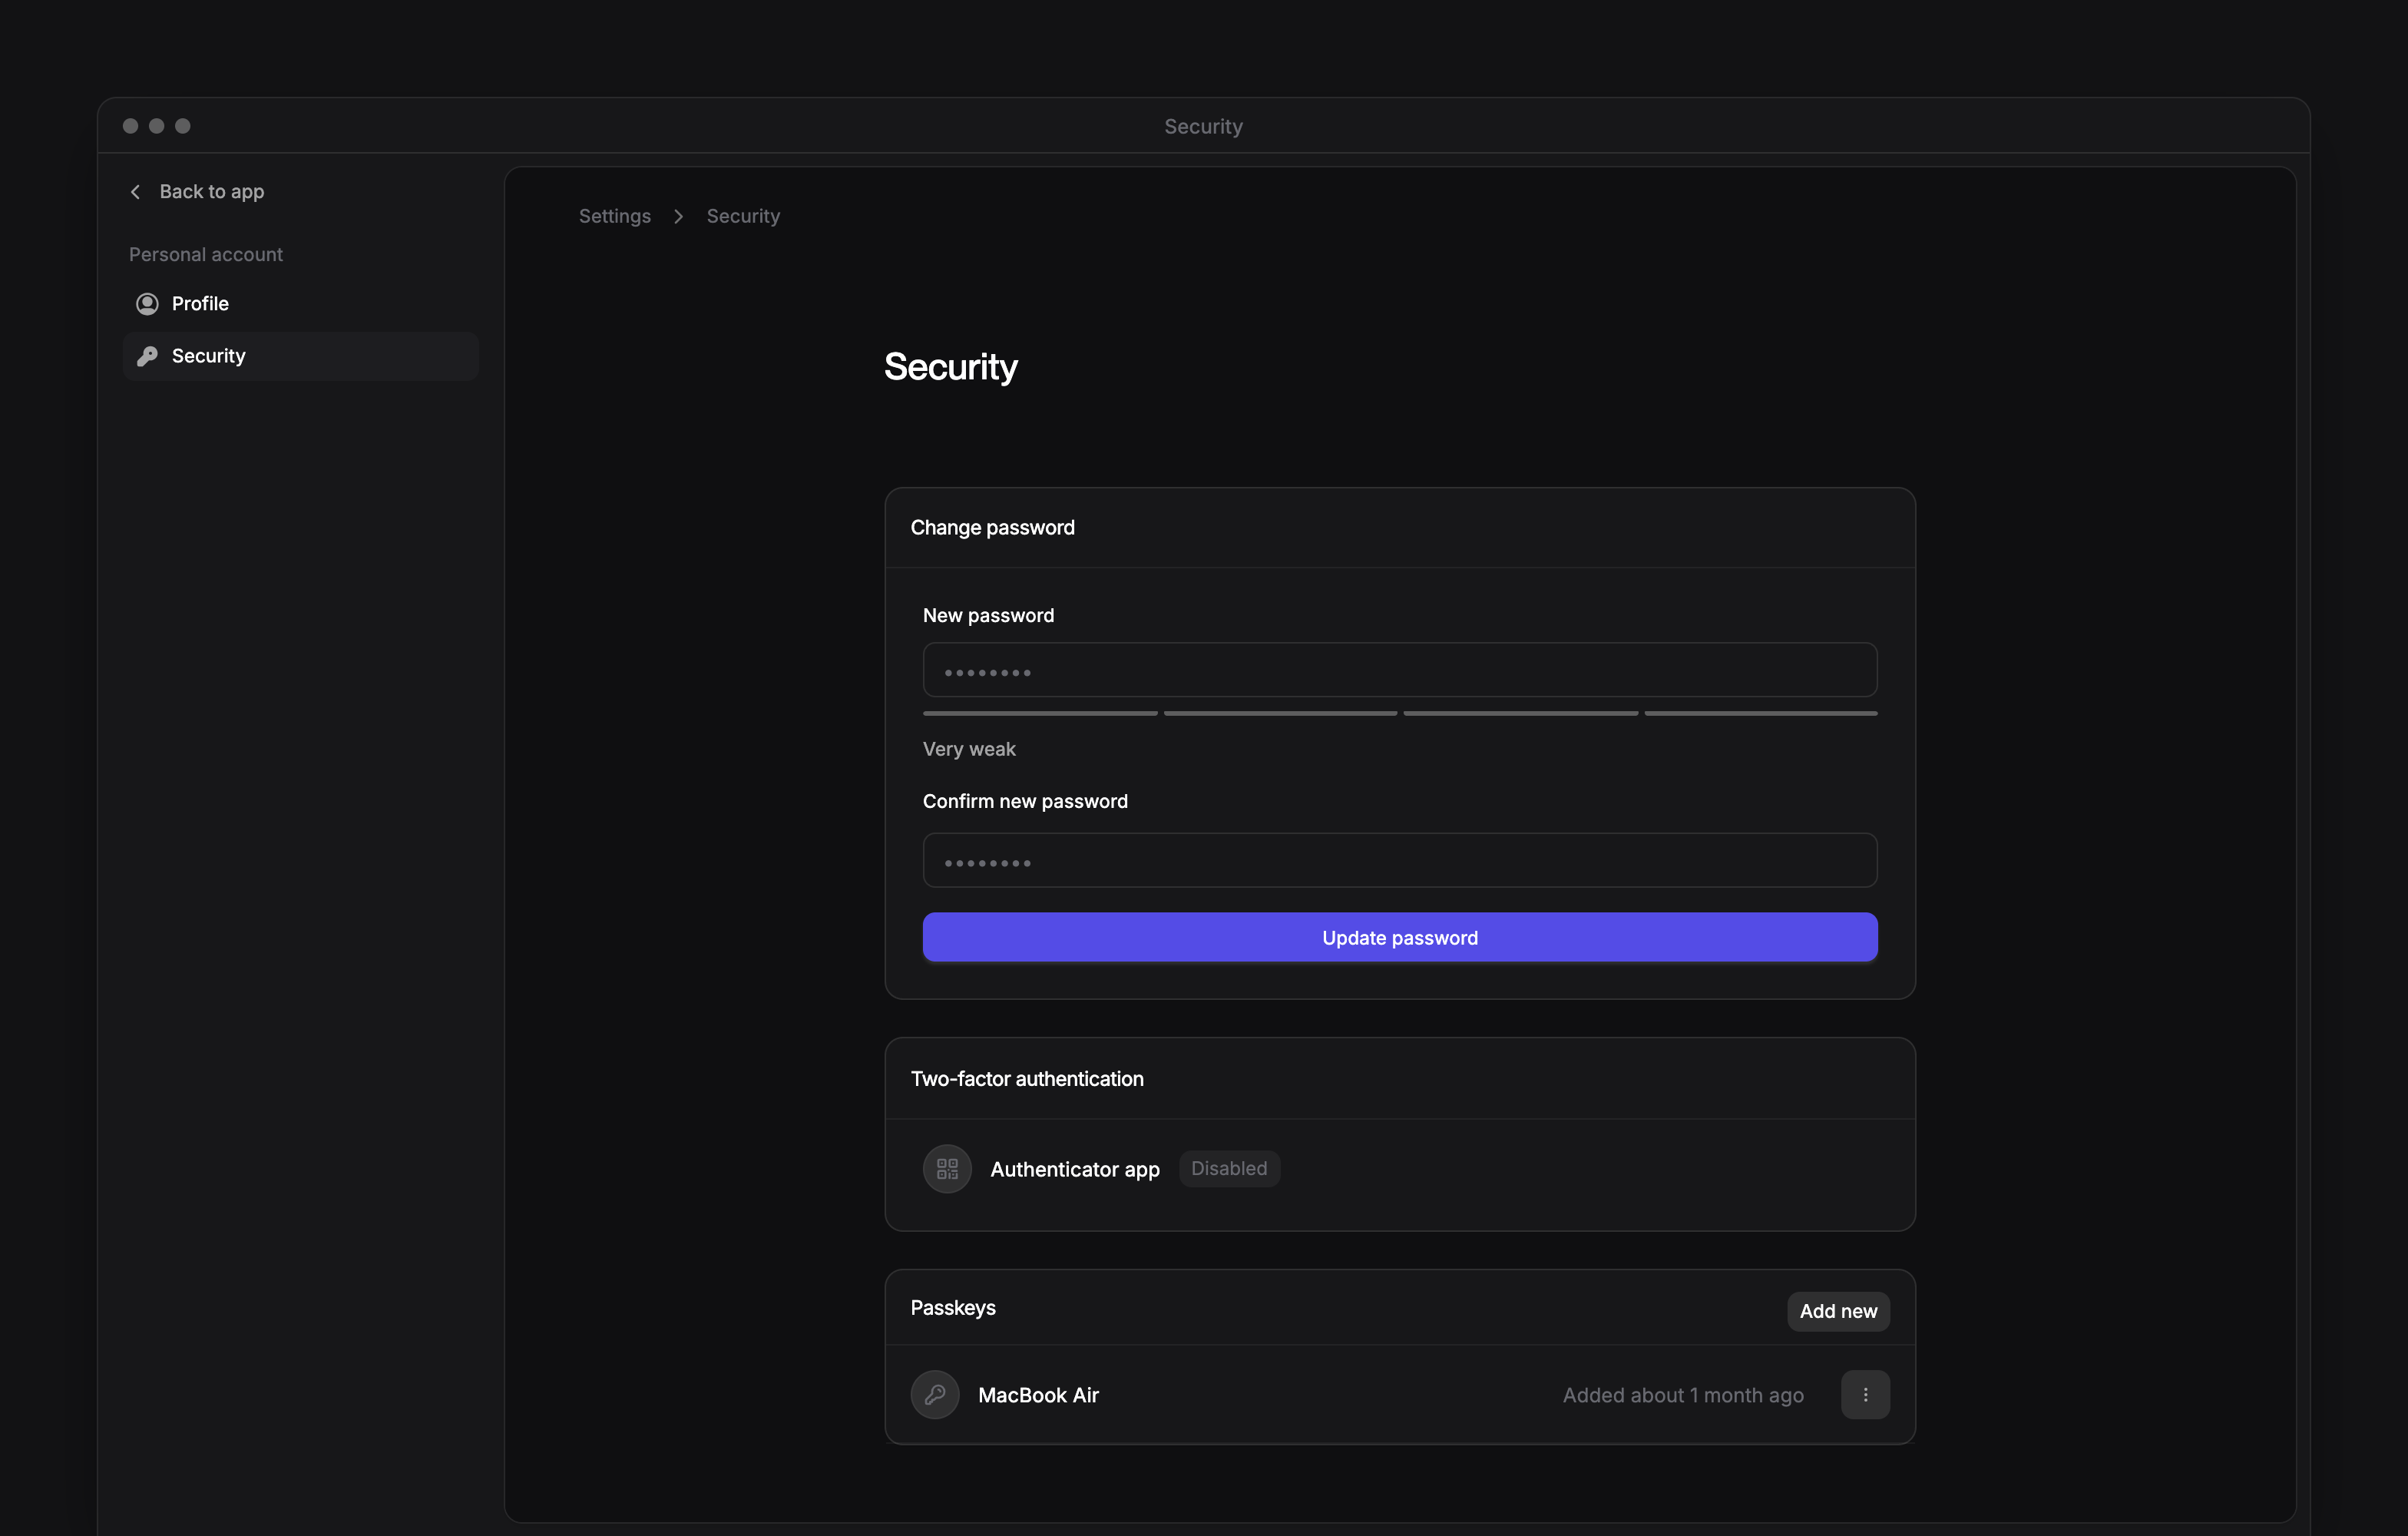Viewport: 2408px width, 1536px height.
Task: Click the Passkeys section heading
Action: pos(953,1308)
